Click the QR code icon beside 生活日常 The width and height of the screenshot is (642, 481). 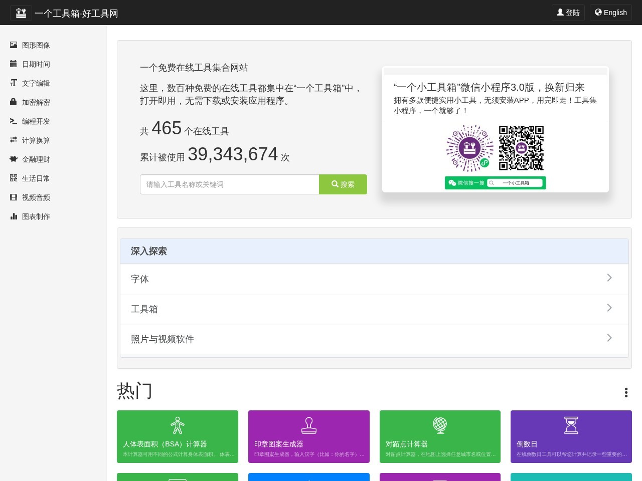pyautogui.click(x=14, y=178)
